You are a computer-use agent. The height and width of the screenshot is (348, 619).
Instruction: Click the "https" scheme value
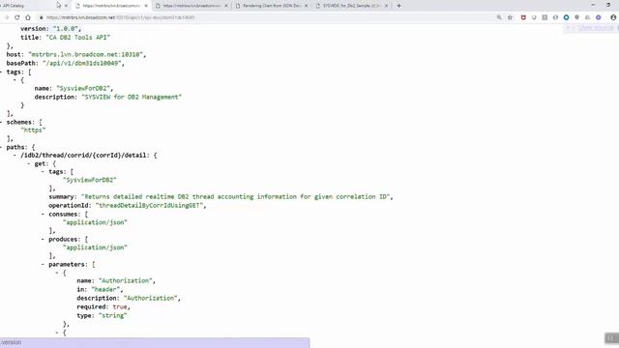33,130
